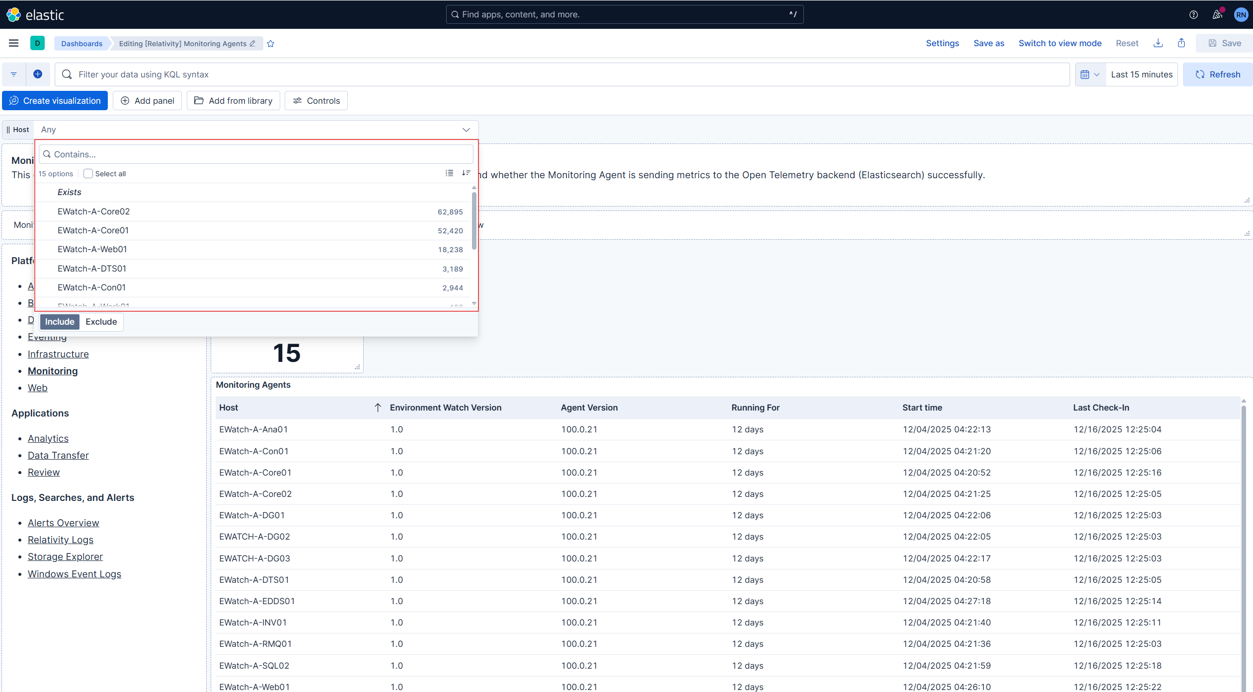Open the Alerts Overview link
The width and height of the screenshot is (1253, 692).
pyautogui.click(x=64, y=523)
